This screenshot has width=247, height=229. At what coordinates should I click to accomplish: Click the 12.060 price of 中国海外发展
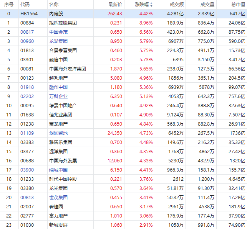[115, 161]
